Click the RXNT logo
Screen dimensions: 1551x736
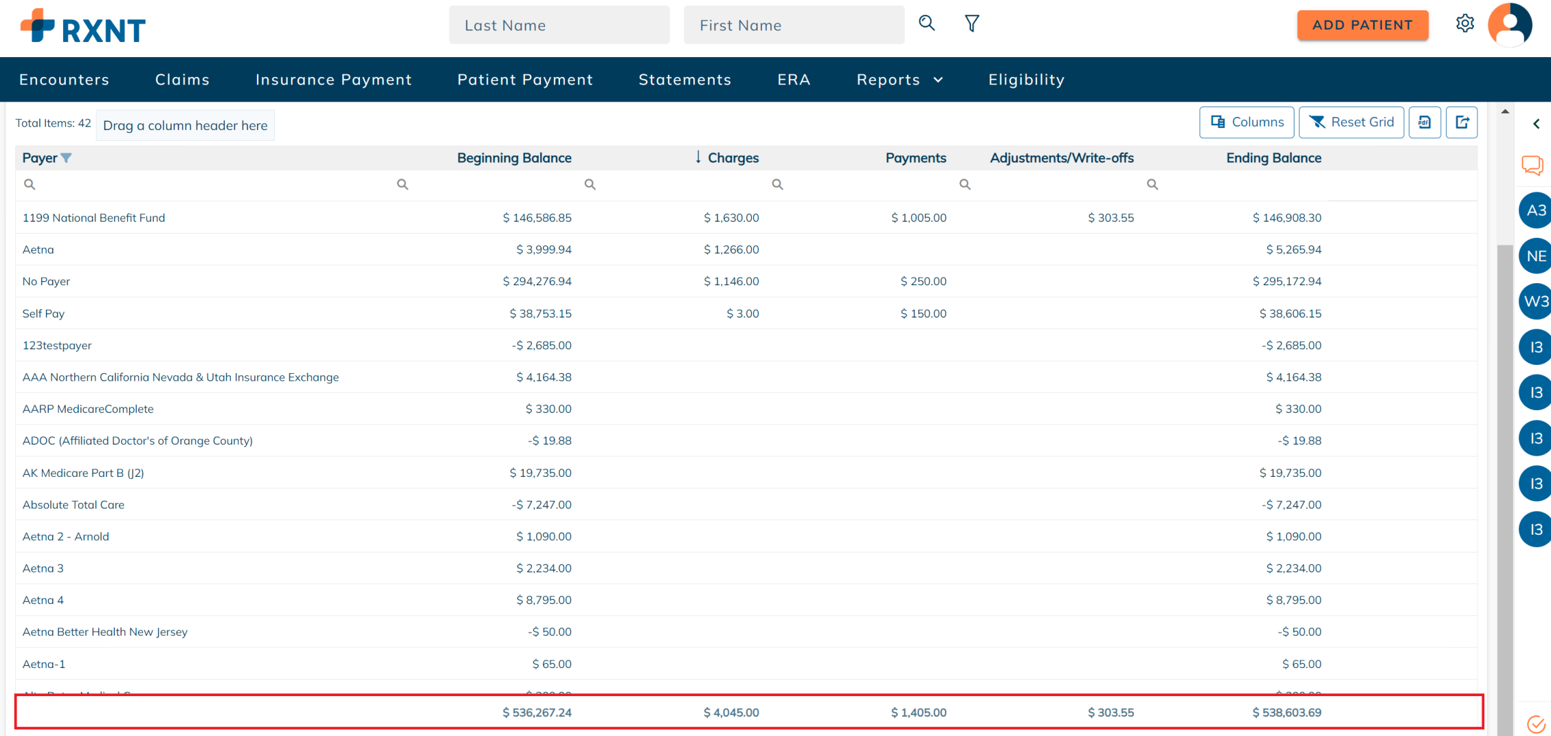[x=83, y=27]
